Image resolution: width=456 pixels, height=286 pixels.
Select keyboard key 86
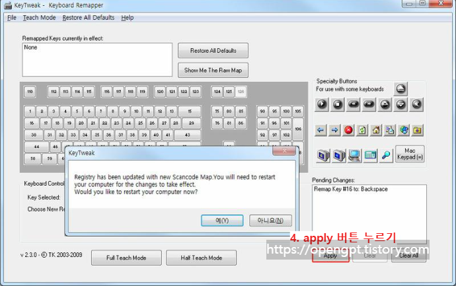241,124
